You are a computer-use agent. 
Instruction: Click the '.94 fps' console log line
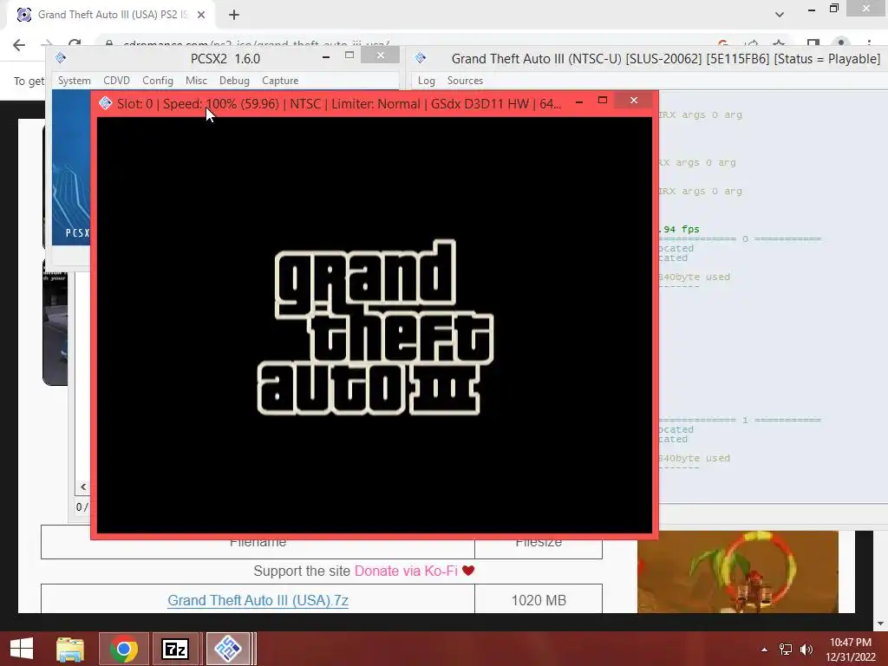click(x=680, y=229)
